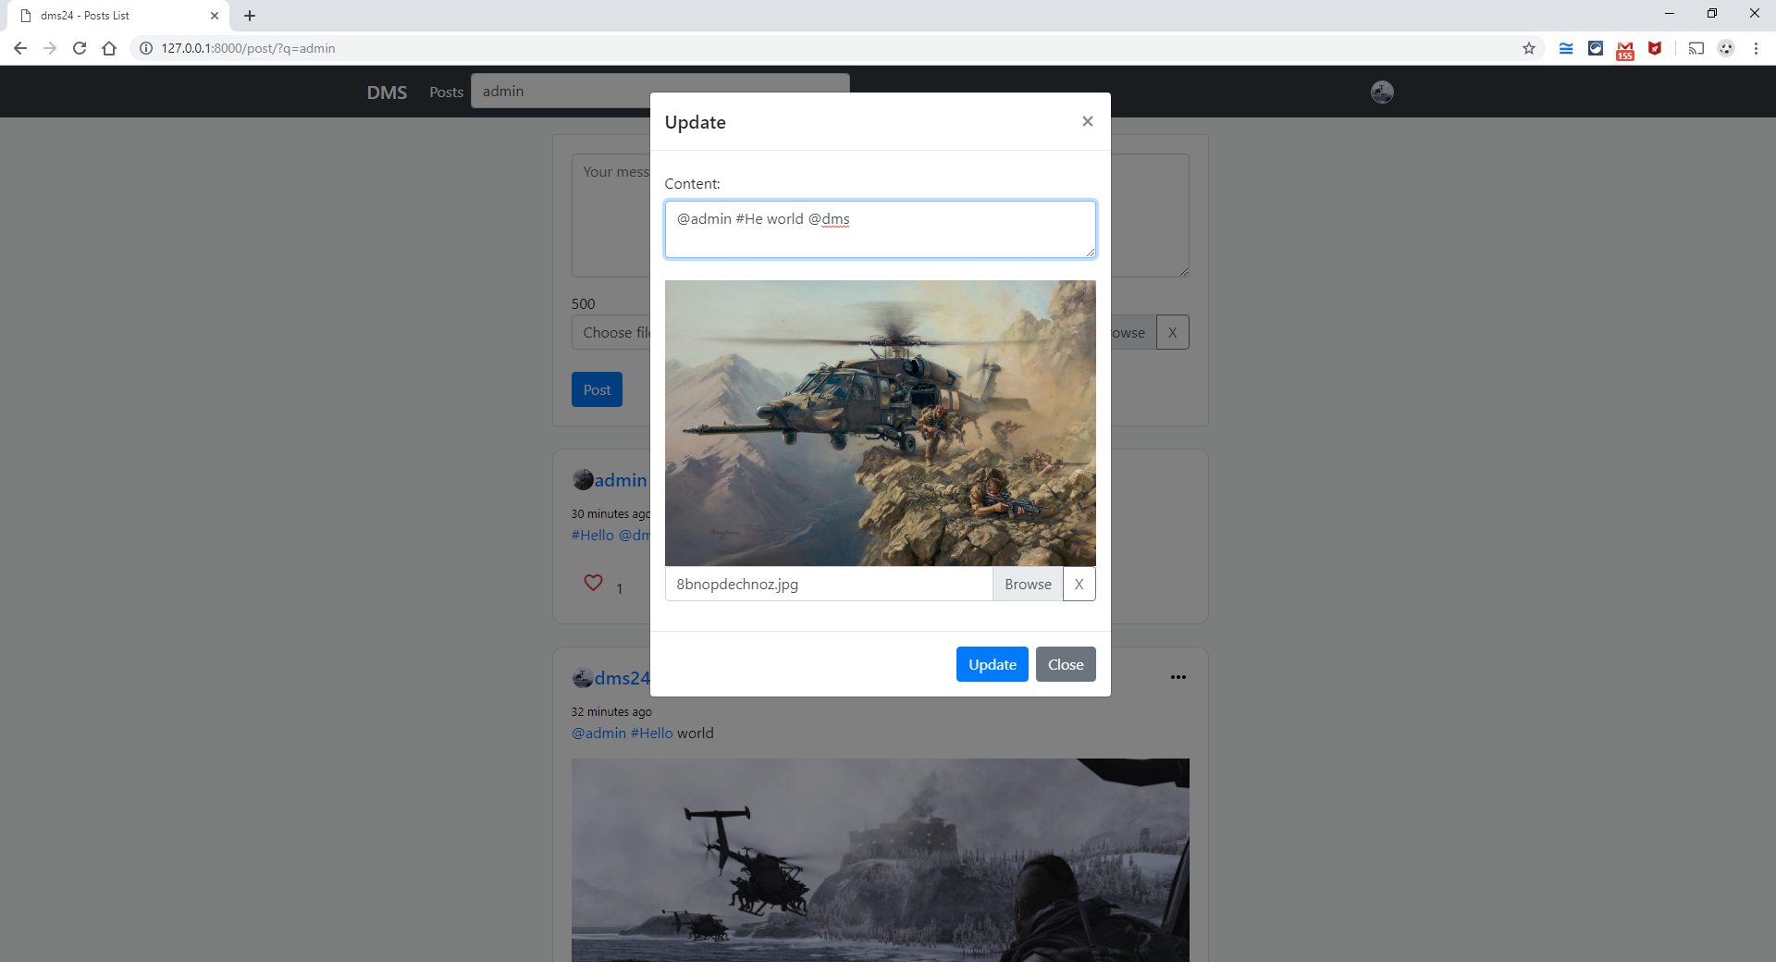Minimize the browser window
Viewport: 1776px width, 962px height.
[x=1670, y=14]
